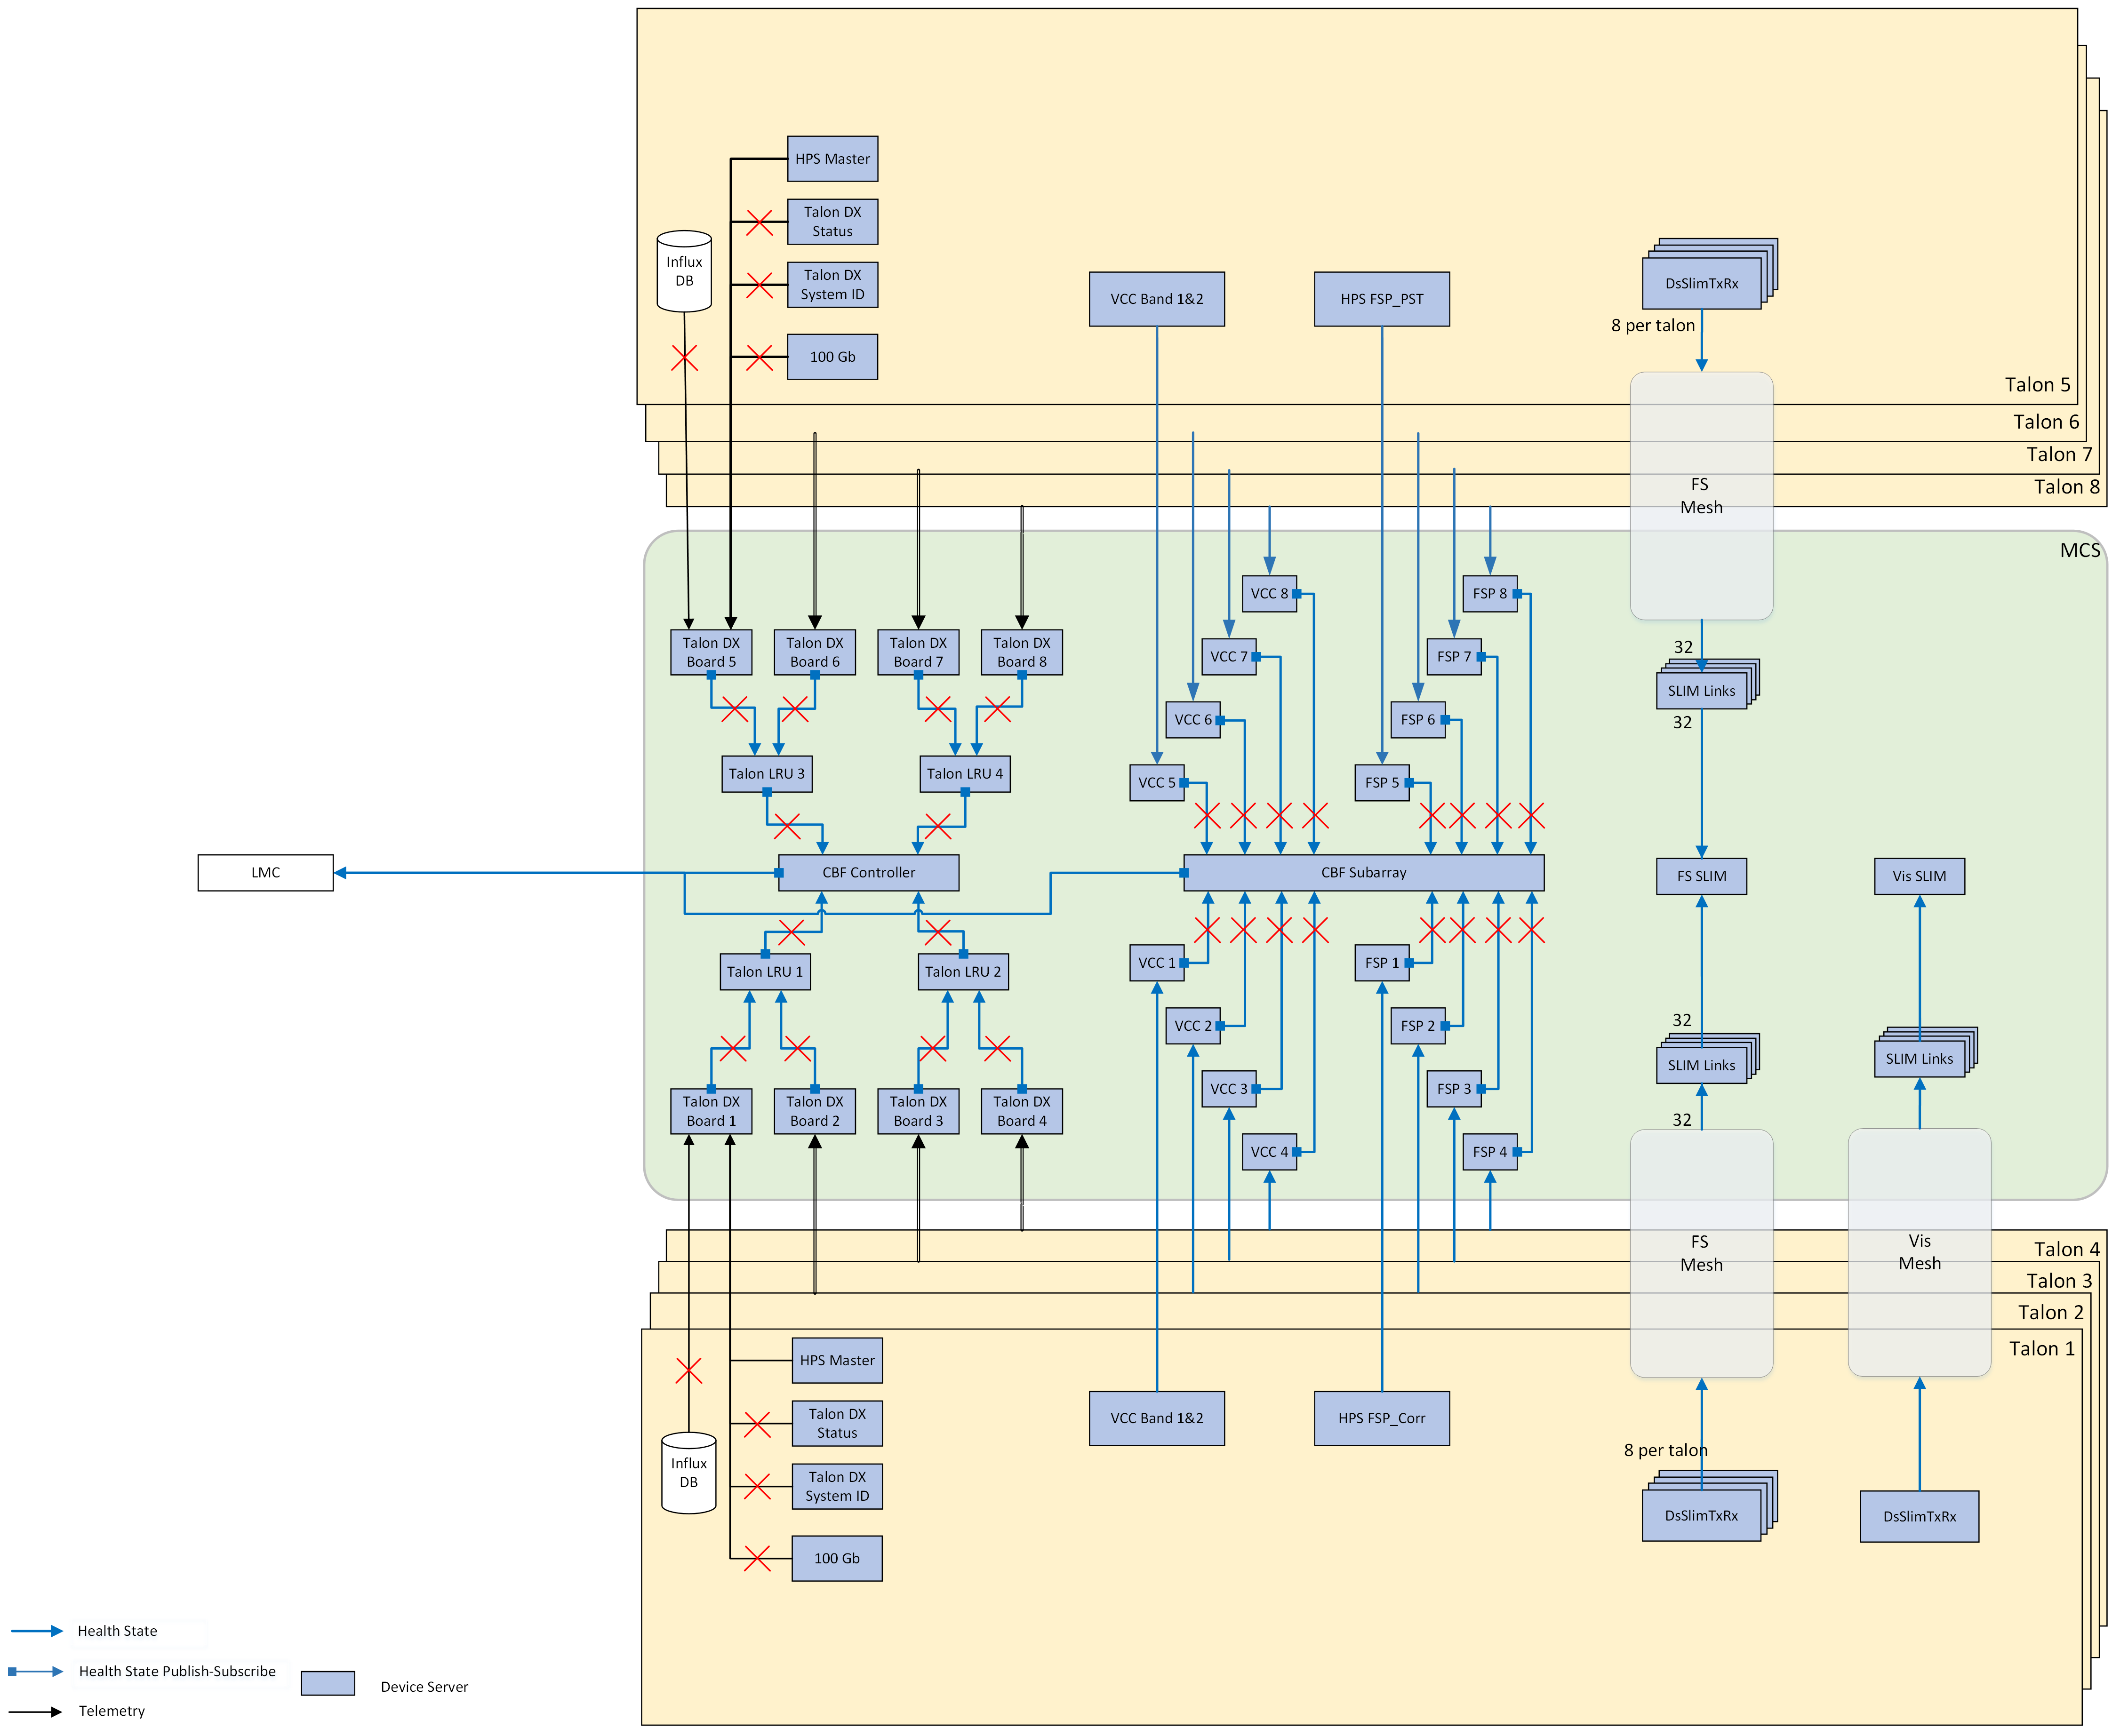Select the VCC 3 node
The width and height of the screenshot is (2120, 1736).
[x=1229, y=1089]
